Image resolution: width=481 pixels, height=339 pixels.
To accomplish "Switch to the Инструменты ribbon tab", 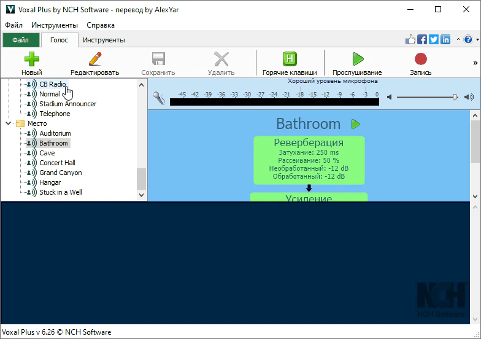I will pyautogui.click(x=104, y=40).
